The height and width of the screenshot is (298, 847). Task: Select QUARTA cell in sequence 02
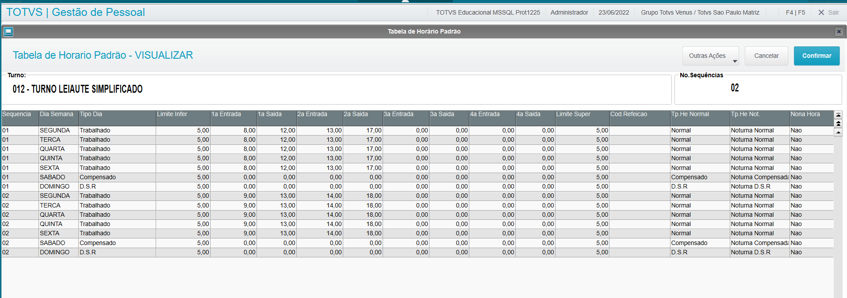[58, 215]
